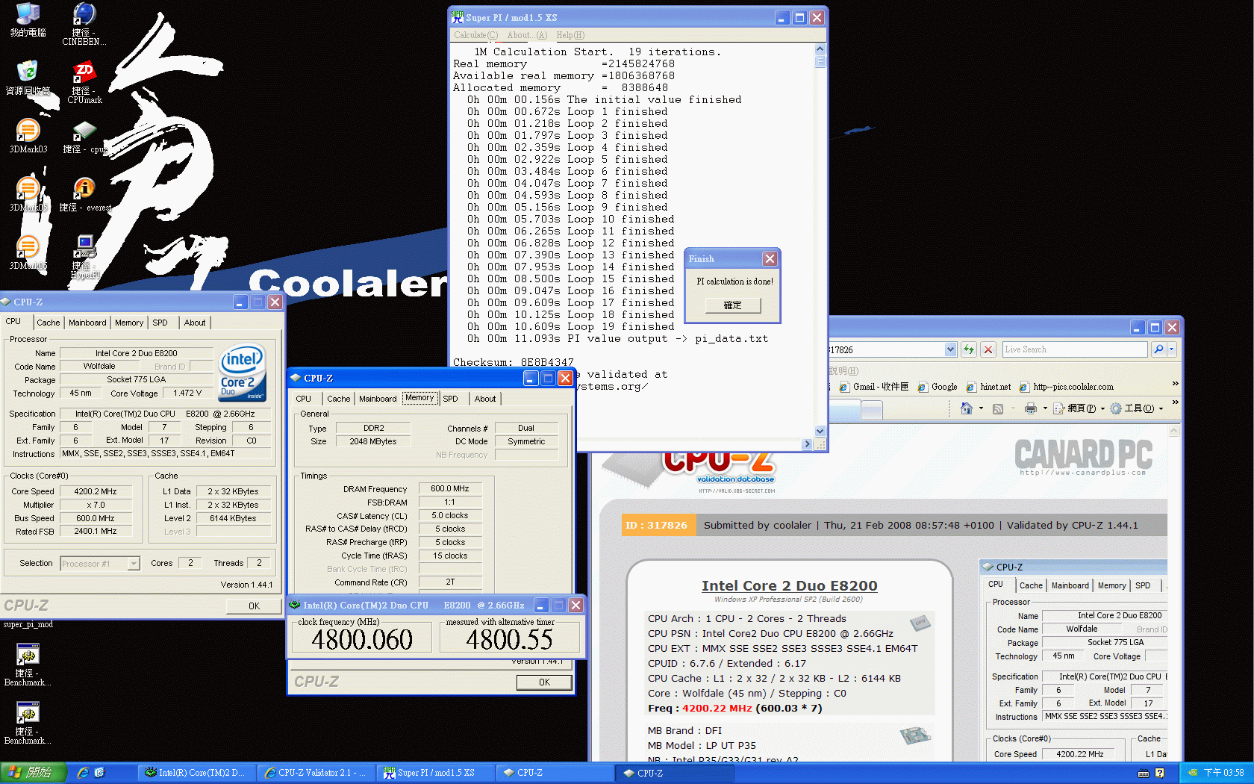Open the Calculate menu in Super PI
This screenshot has width=1254, height=784.
[475, 35]
